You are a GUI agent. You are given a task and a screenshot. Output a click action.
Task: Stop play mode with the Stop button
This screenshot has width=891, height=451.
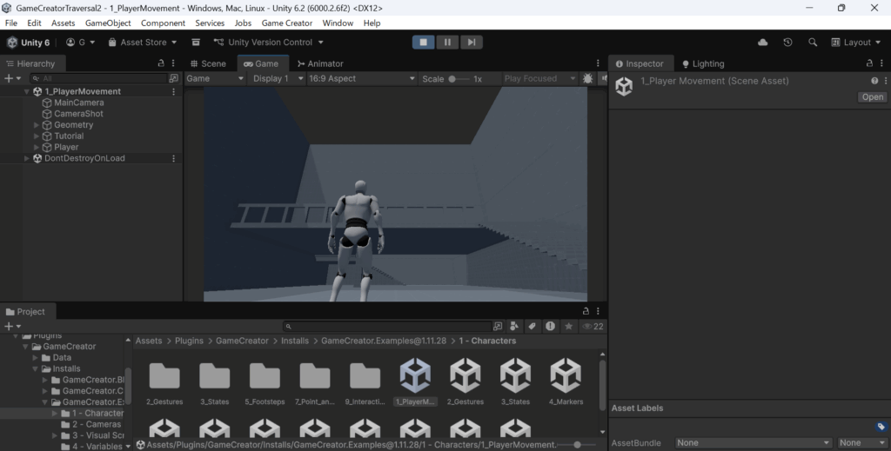[x=424, y=42]
